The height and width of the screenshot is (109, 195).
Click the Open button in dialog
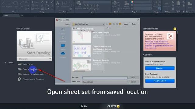[133, 78]
